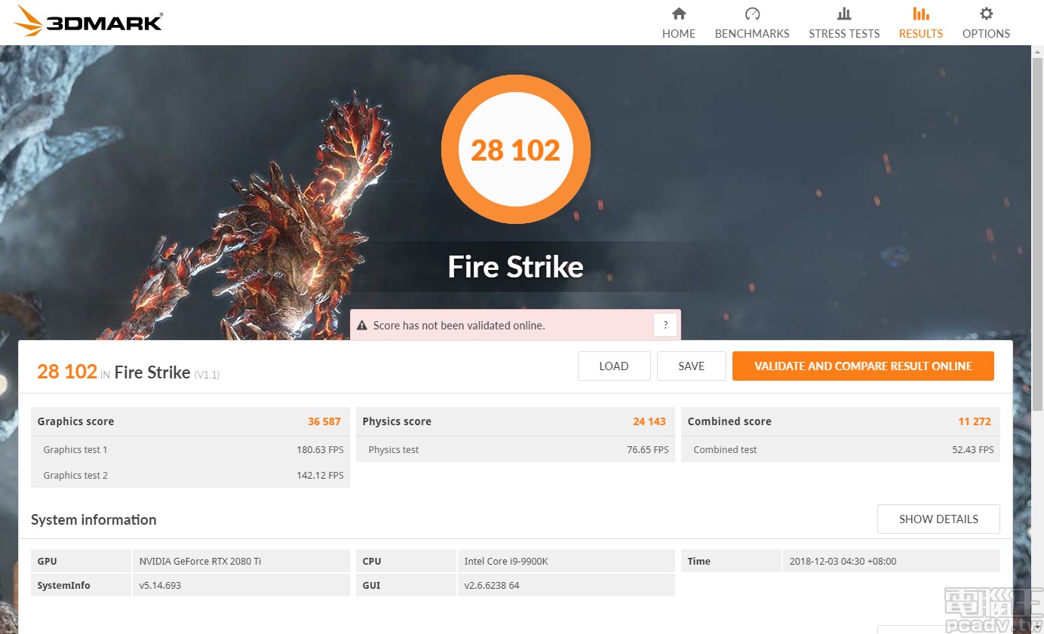Click the Fire Strike title banner

[x=516, y=267]
